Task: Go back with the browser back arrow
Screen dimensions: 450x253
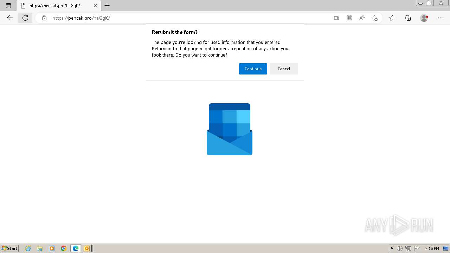Action: point(10,18)
